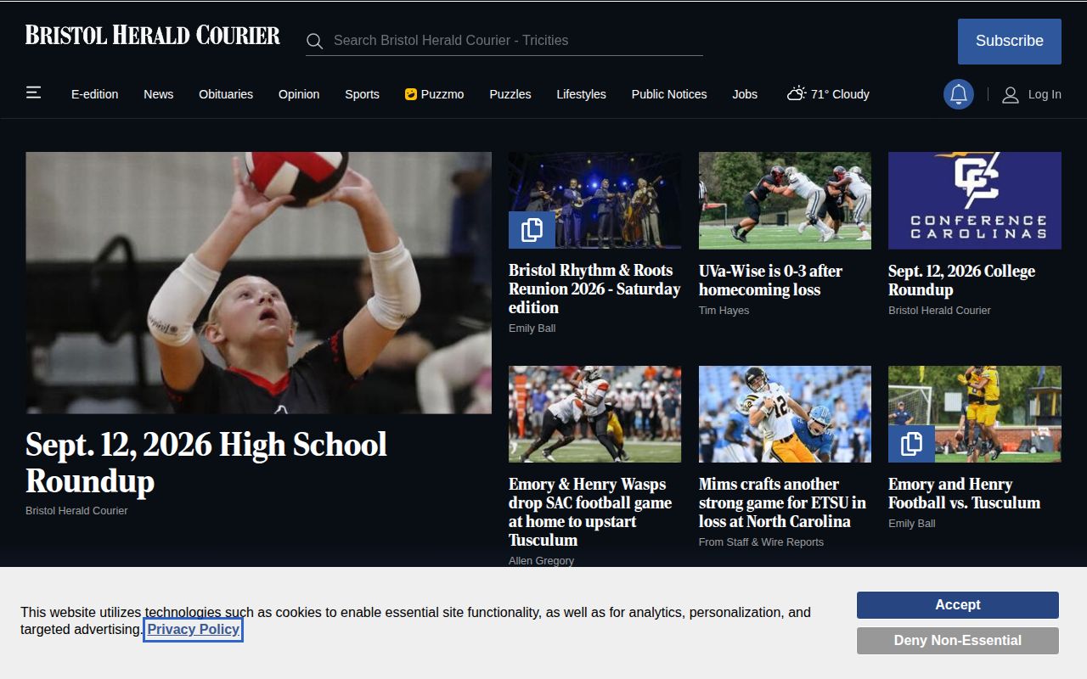Go to Bristol Herald Courier homepage logo

pyautogui.click(x=153, y=36)
